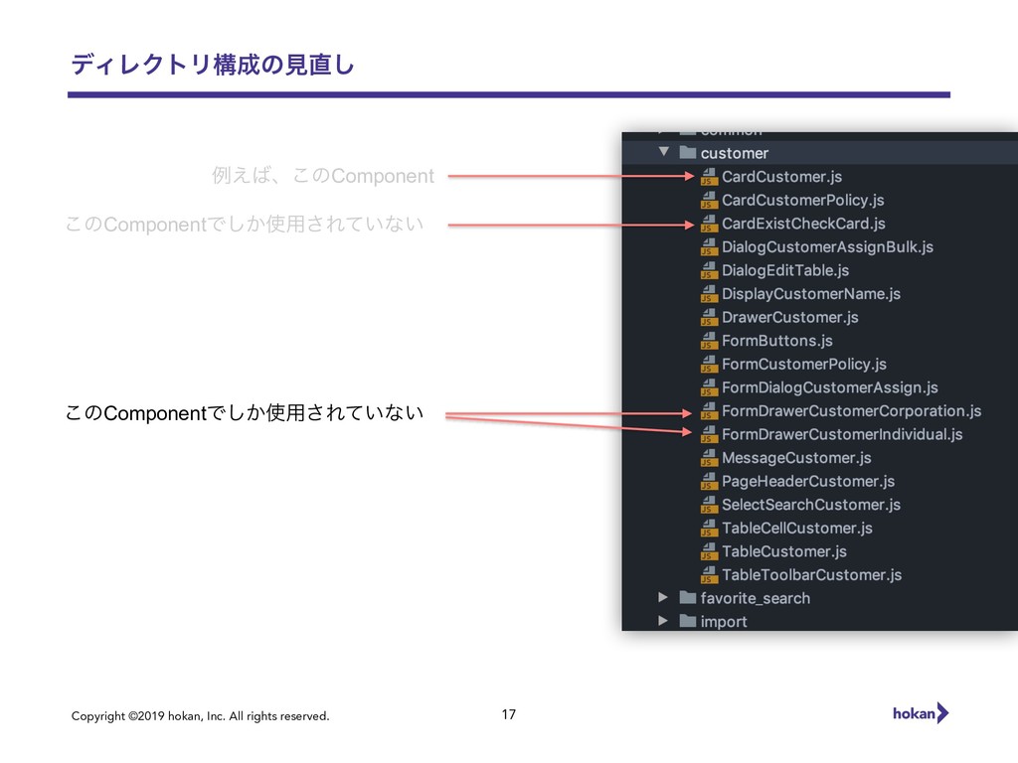Expand the favorite_search folder arrow
Viewport: 1018px width, 763px height.
[662, 597]
